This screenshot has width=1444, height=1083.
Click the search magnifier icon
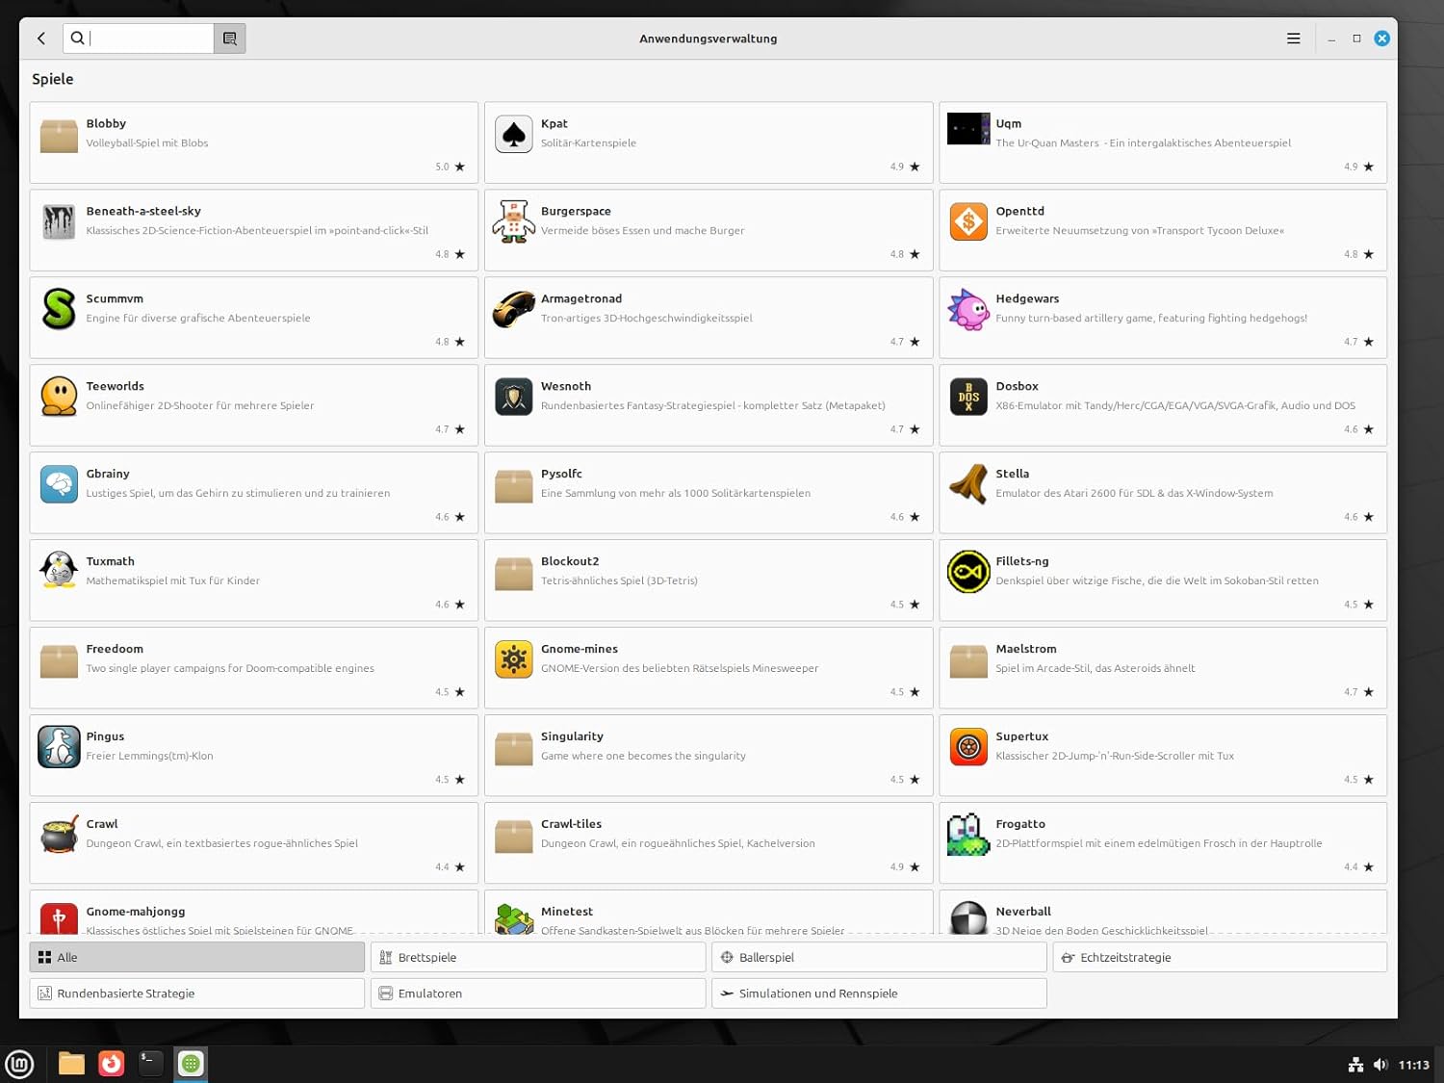click(x=77, y=39)
